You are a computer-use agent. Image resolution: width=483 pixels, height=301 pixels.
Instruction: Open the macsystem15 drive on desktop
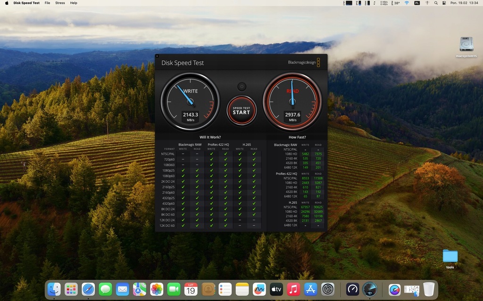tap(466, 45)
